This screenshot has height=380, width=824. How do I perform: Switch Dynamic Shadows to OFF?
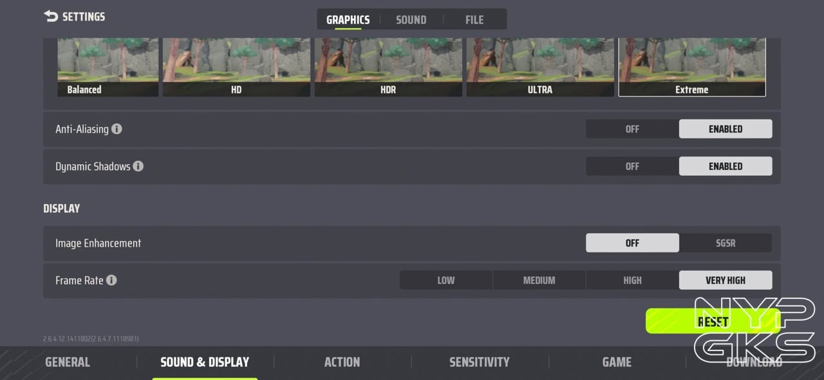click(632, 166)
